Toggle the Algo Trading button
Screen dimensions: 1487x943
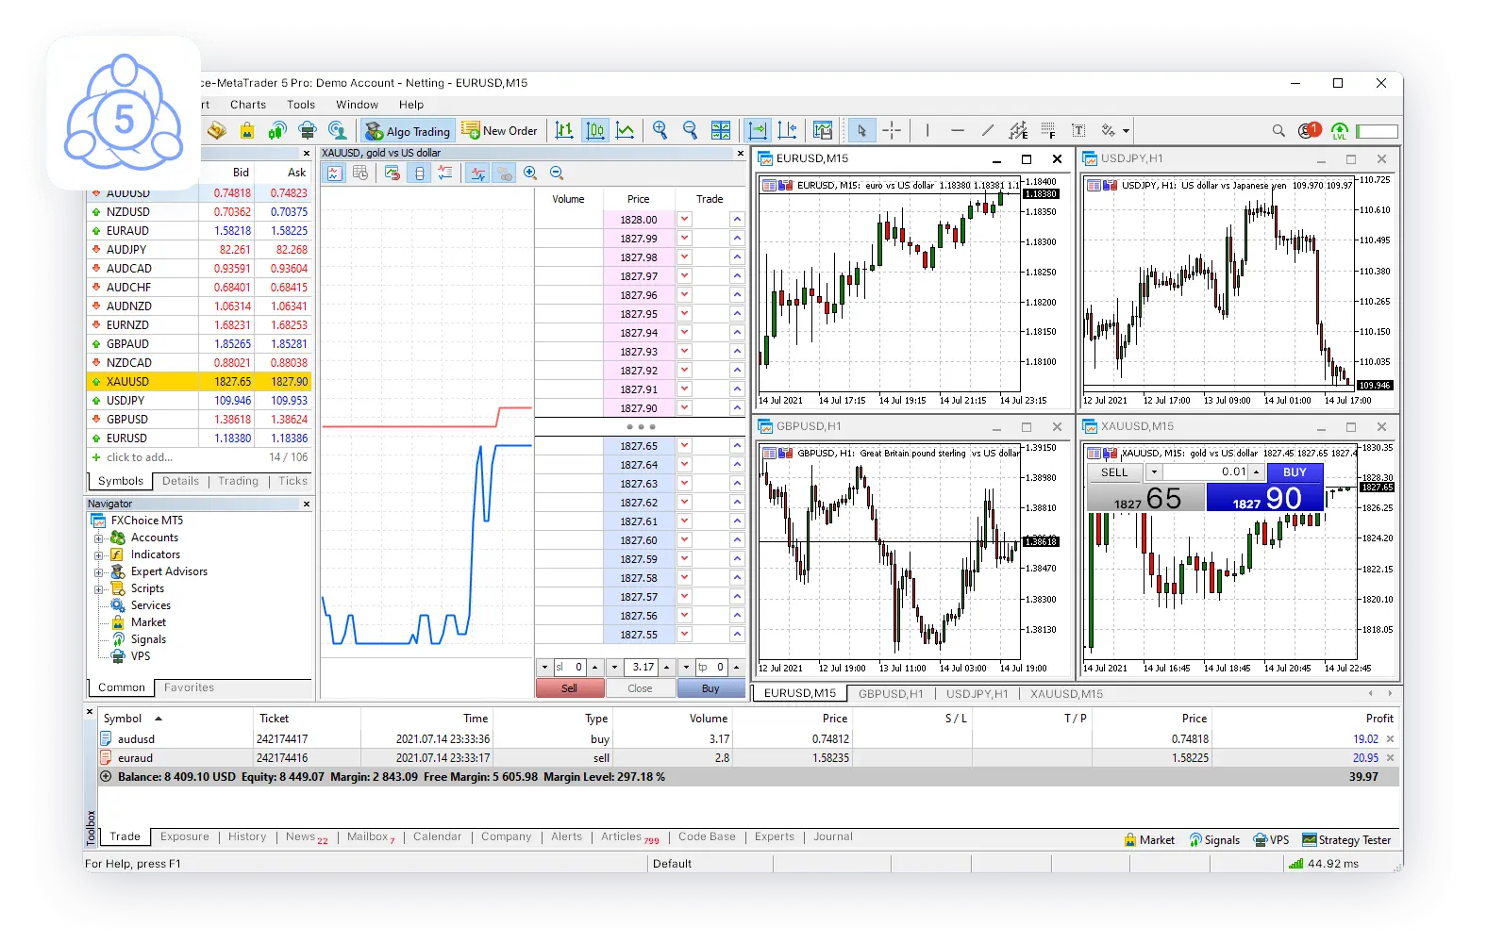coord(408,131)
